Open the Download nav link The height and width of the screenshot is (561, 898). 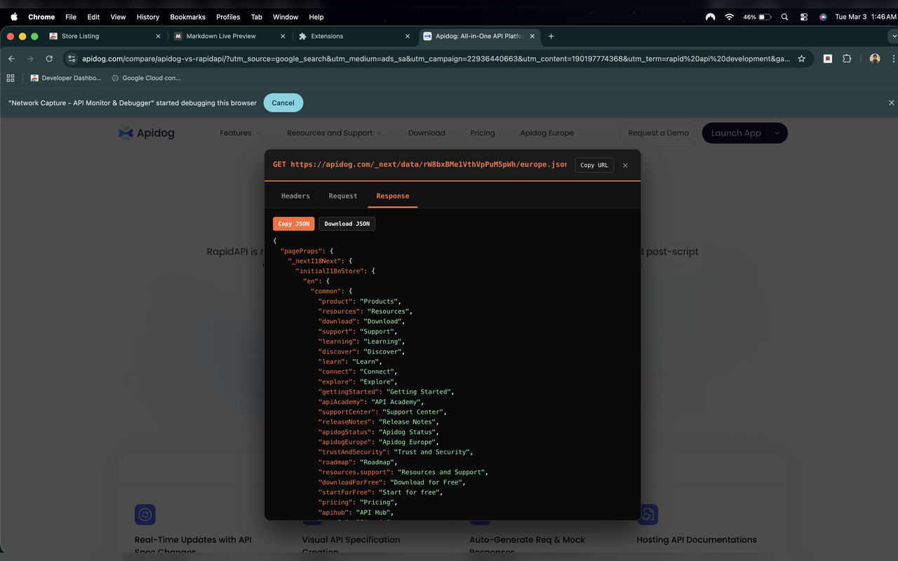[x=427, y=133]
